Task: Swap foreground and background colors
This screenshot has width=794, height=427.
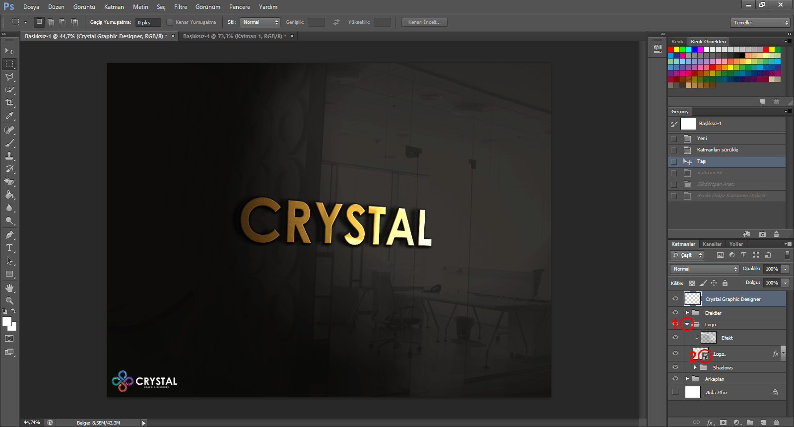Action: (14, 311)
